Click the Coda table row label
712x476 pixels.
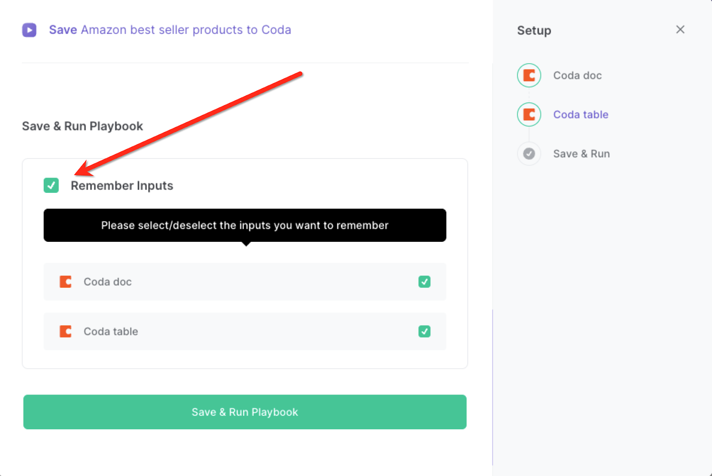tap(111, 331)
